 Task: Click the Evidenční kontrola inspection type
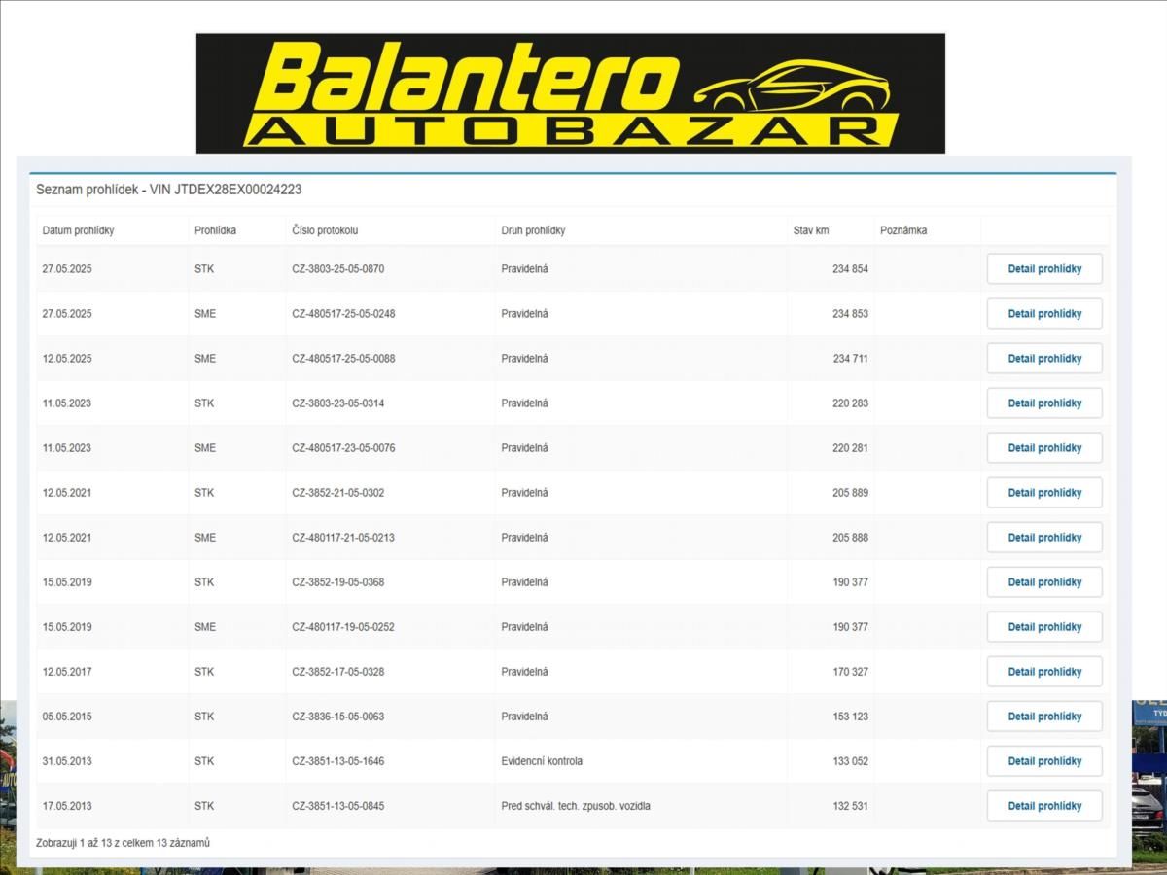[542, 760]
